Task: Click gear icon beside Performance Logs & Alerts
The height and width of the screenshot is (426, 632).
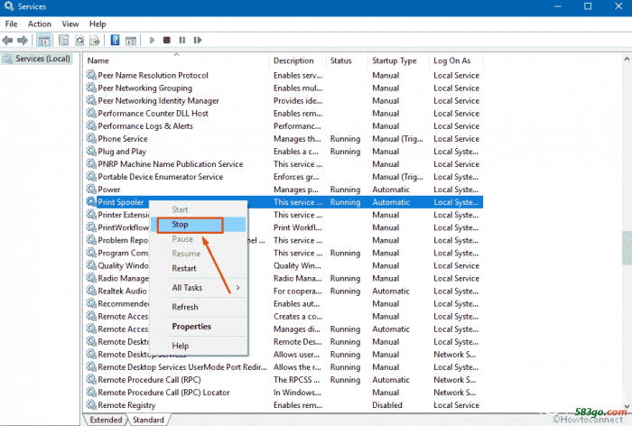Action: pos(91,125)
